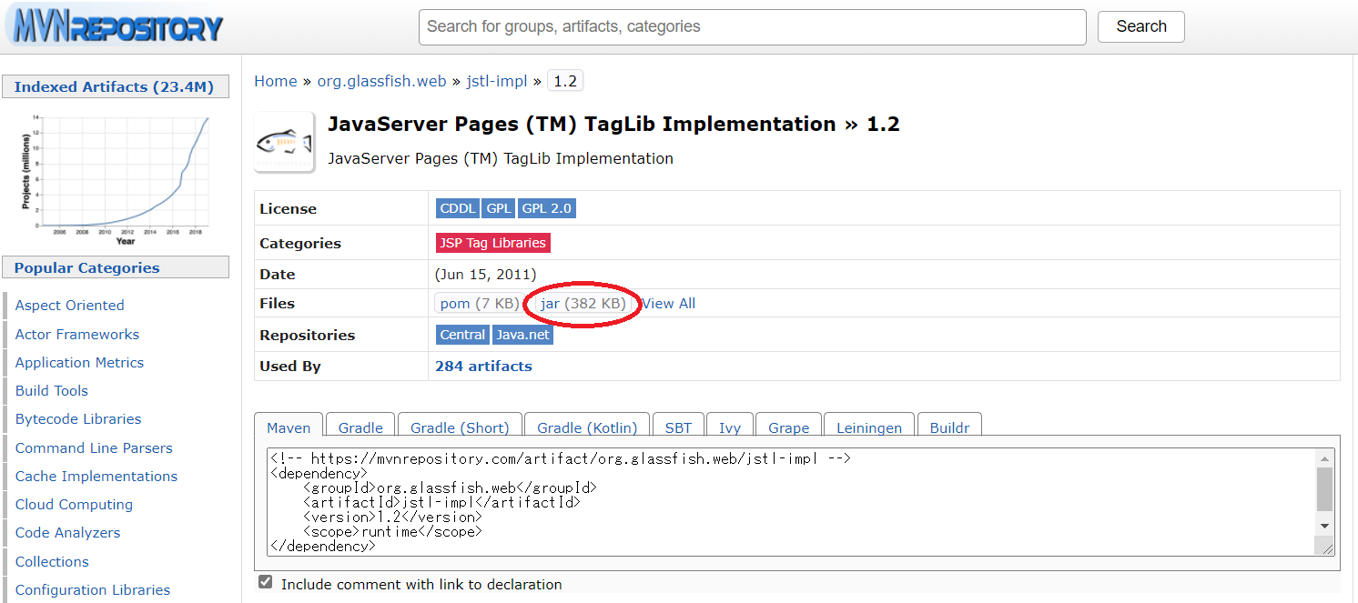
Task: Click the indexed artifacts growth chart
Action: [x=116, y=176]
